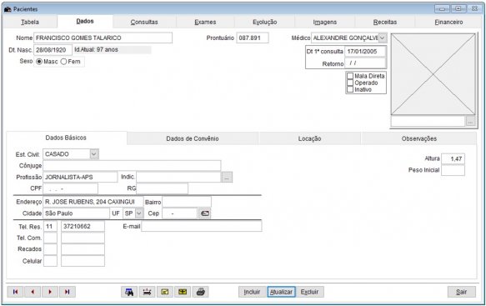Switch to the Evolução tab

[265, 22]
